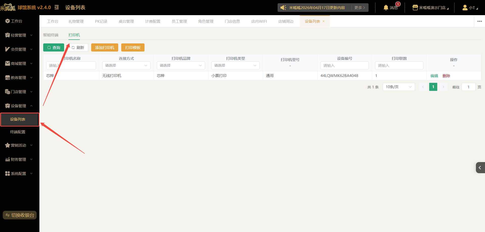Click the 刷新 refresh button
This screenshot has width=485, height=232.
pos(78,47)
